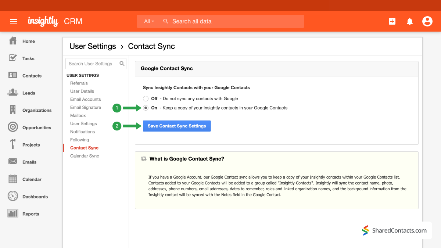Click the Calendar grid icon
The image size is (441, 248).
(x=13, y=179)
